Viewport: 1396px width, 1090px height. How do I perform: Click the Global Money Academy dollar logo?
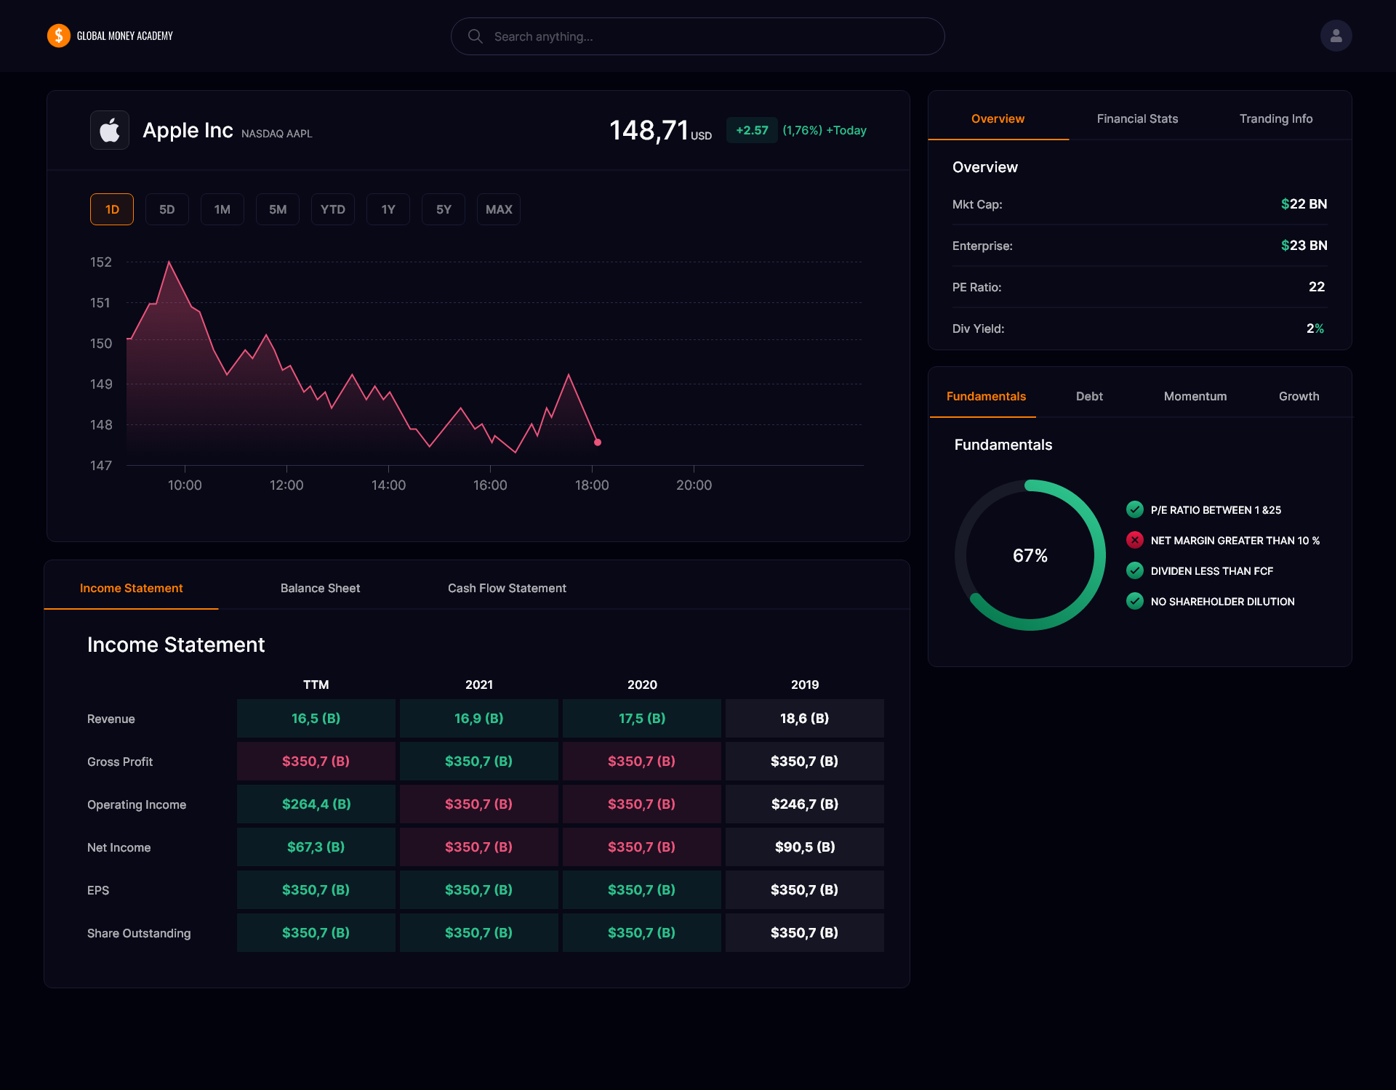[59, 35]
